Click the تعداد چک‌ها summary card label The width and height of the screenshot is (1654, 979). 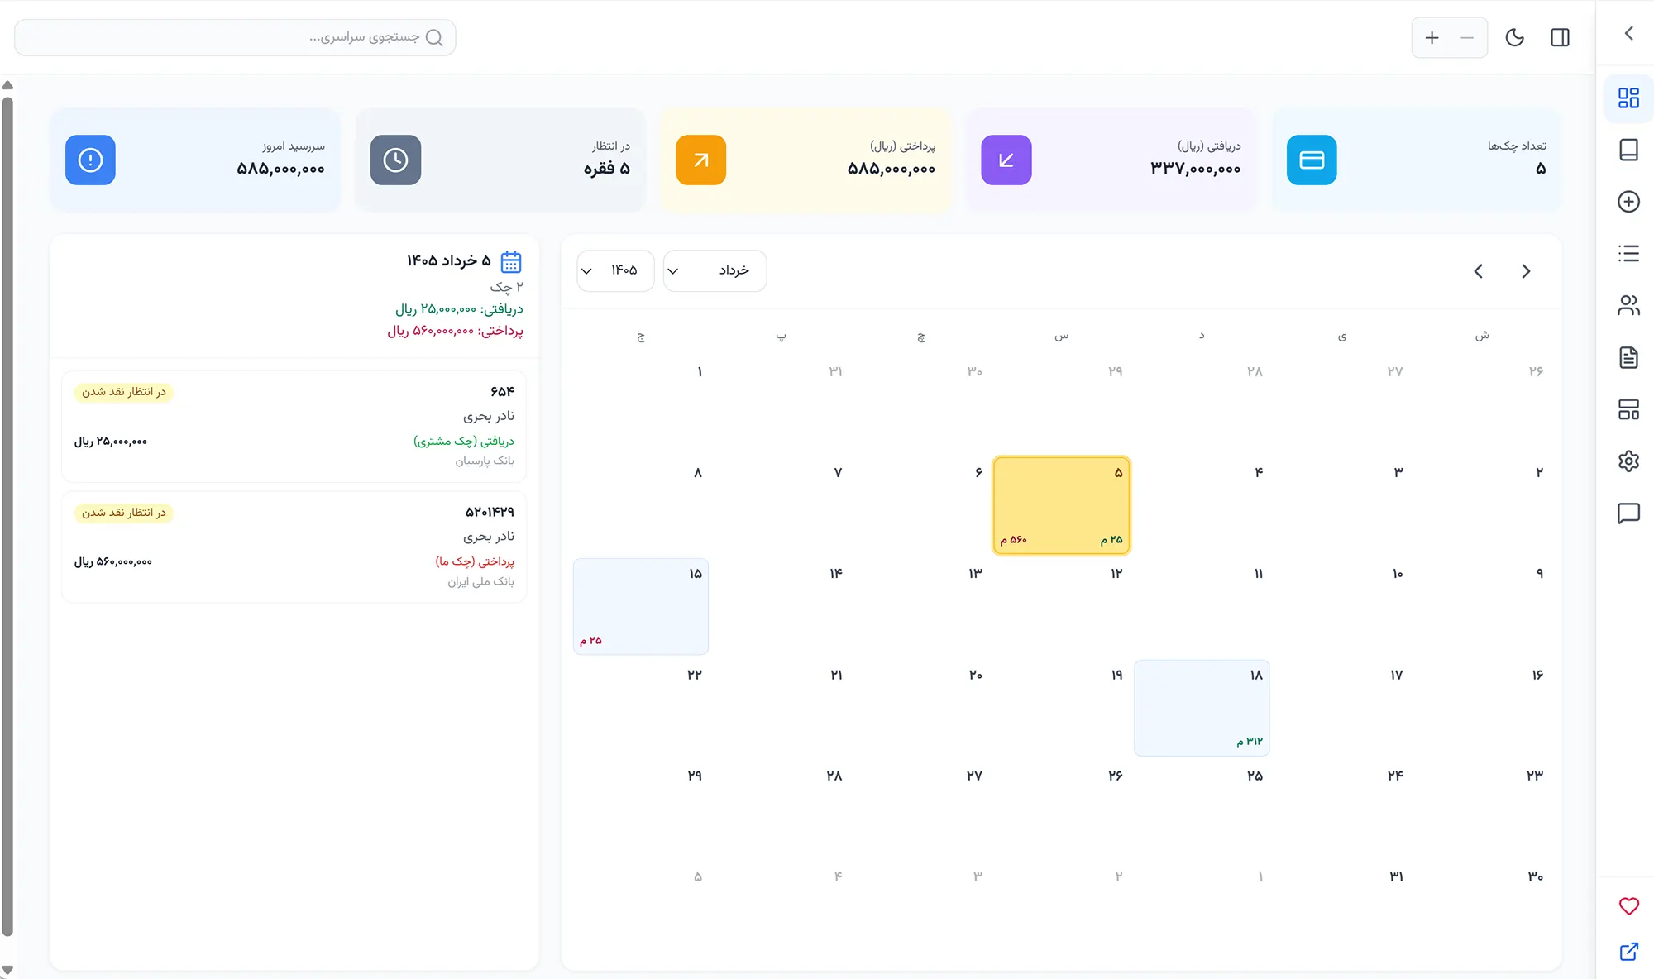[1517, 146]
